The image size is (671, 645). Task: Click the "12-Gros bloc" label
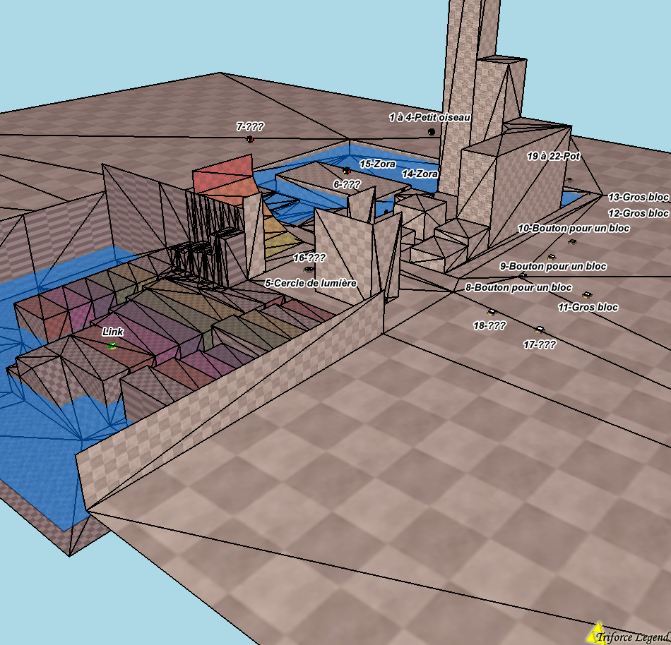(x=639, y=213)
